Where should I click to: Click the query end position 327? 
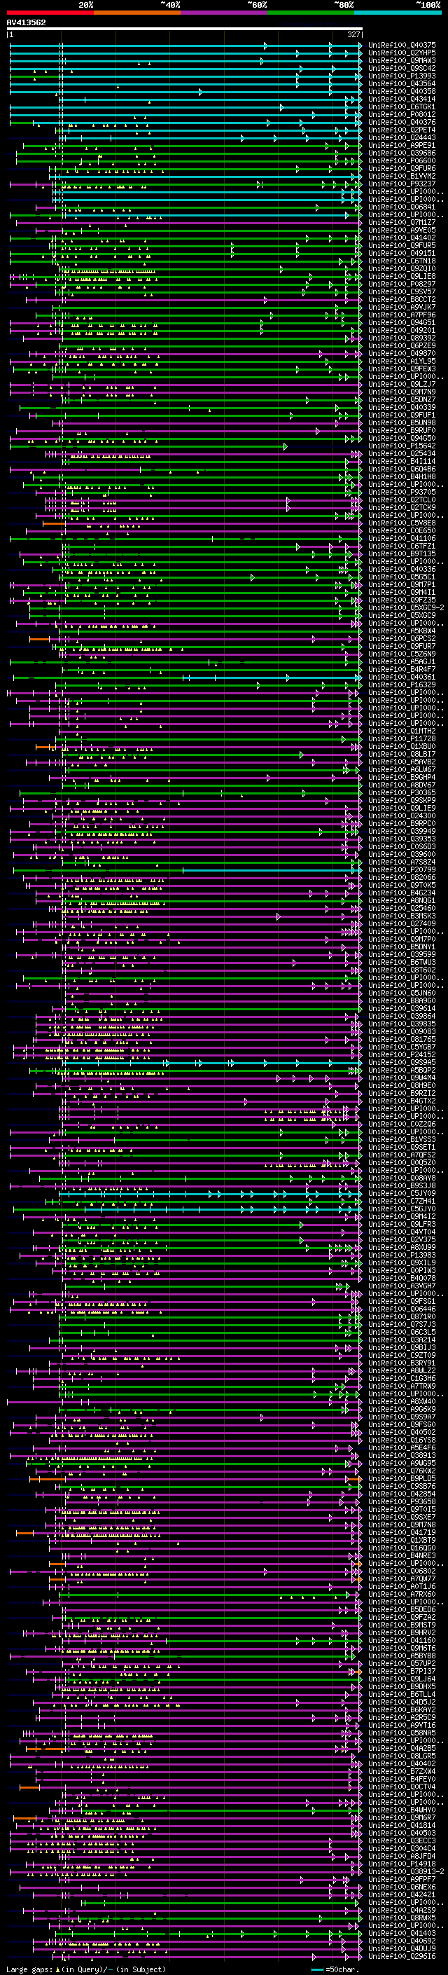(x=353, y=34)
